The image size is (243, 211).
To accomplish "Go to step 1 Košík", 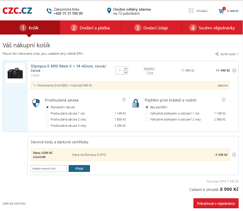I will pyautogui.click(x=30, y=27).
